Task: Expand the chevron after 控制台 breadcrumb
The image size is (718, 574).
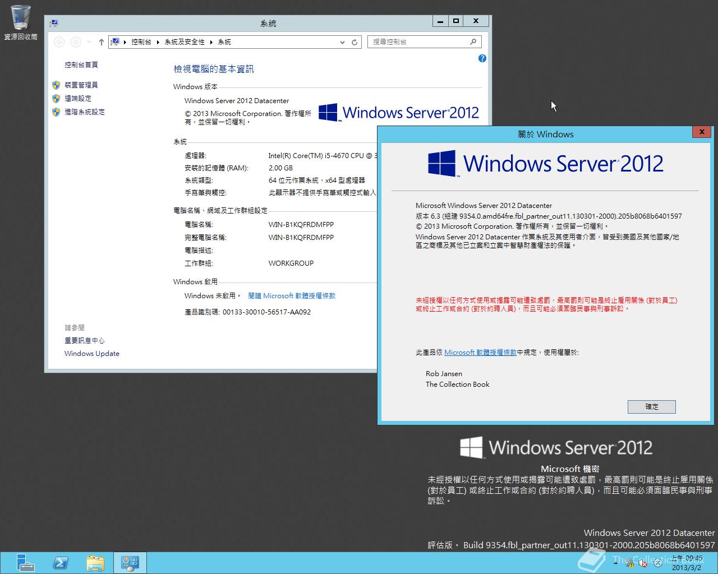Action: click(158, 42)
